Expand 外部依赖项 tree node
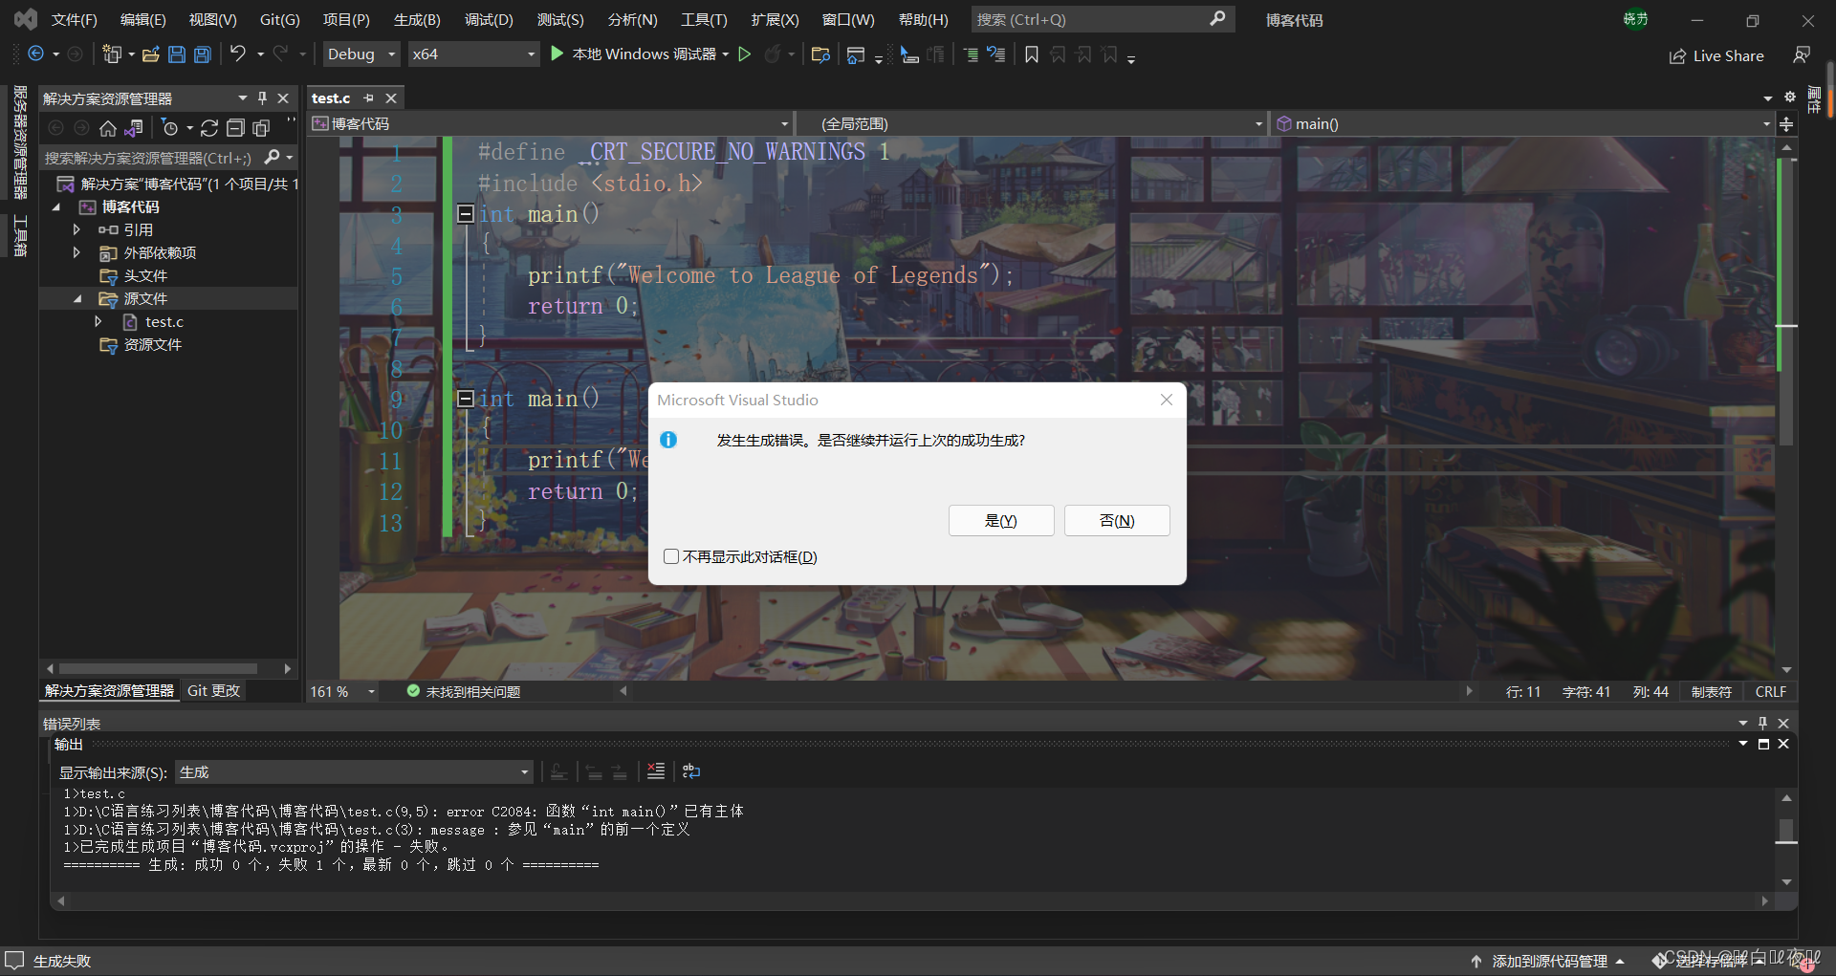This screenshot has height=976, width=1836. [76, 252]
